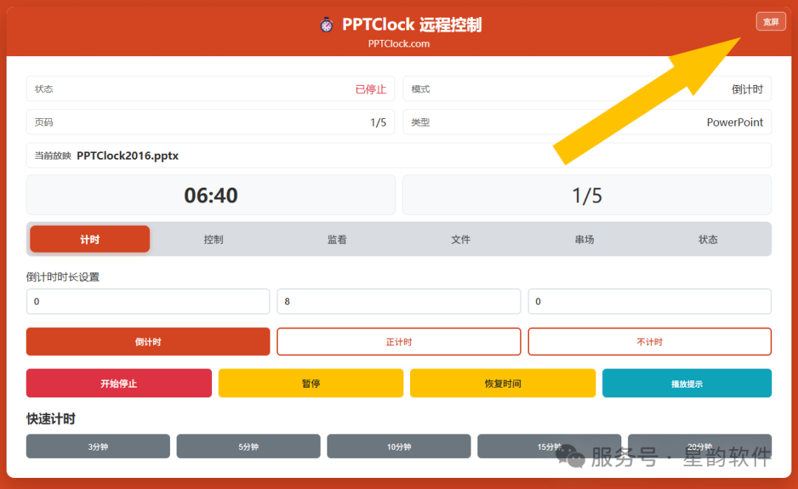Select the 状态 tab in tab bar
798x489 pixels.
coord(708,239)
